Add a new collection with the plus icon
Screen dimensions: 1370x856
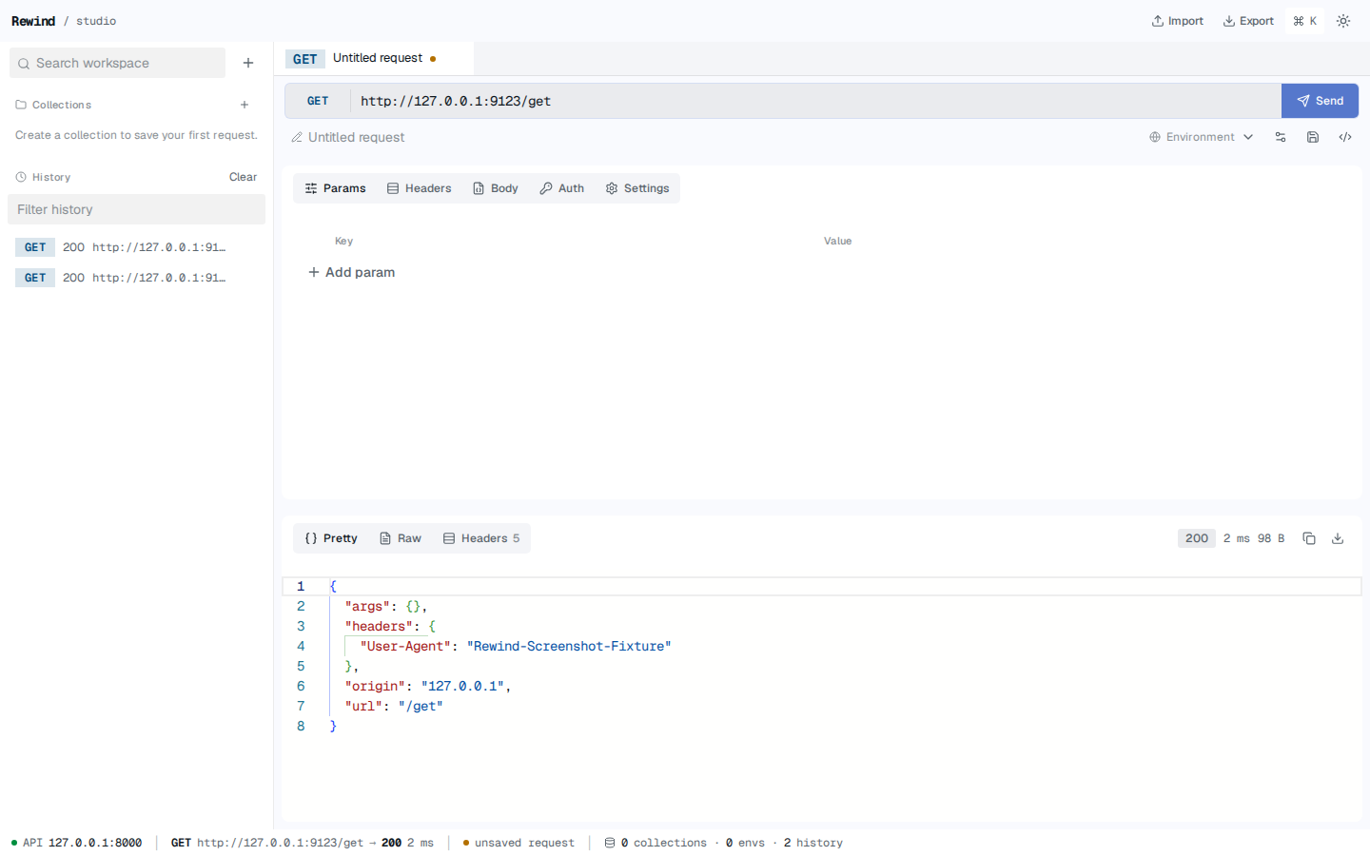point(245,105)
